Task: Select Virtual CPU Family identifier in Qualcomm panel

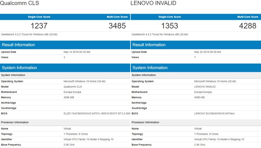Action: [x=88, y=139]
